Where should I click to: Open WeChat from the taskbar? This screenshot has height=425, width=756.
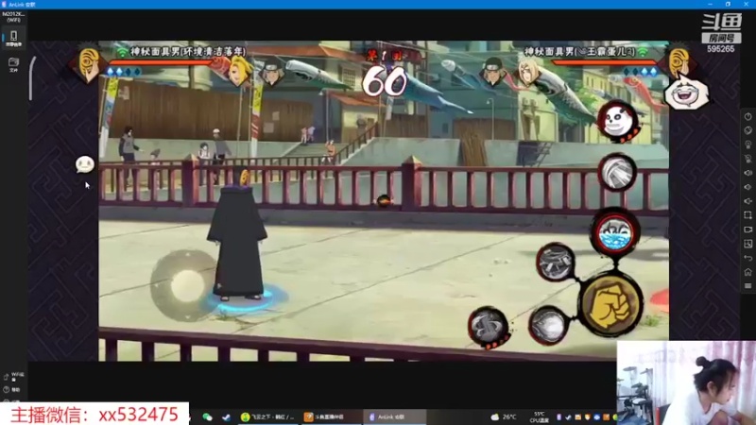click(x=207, y=416)
